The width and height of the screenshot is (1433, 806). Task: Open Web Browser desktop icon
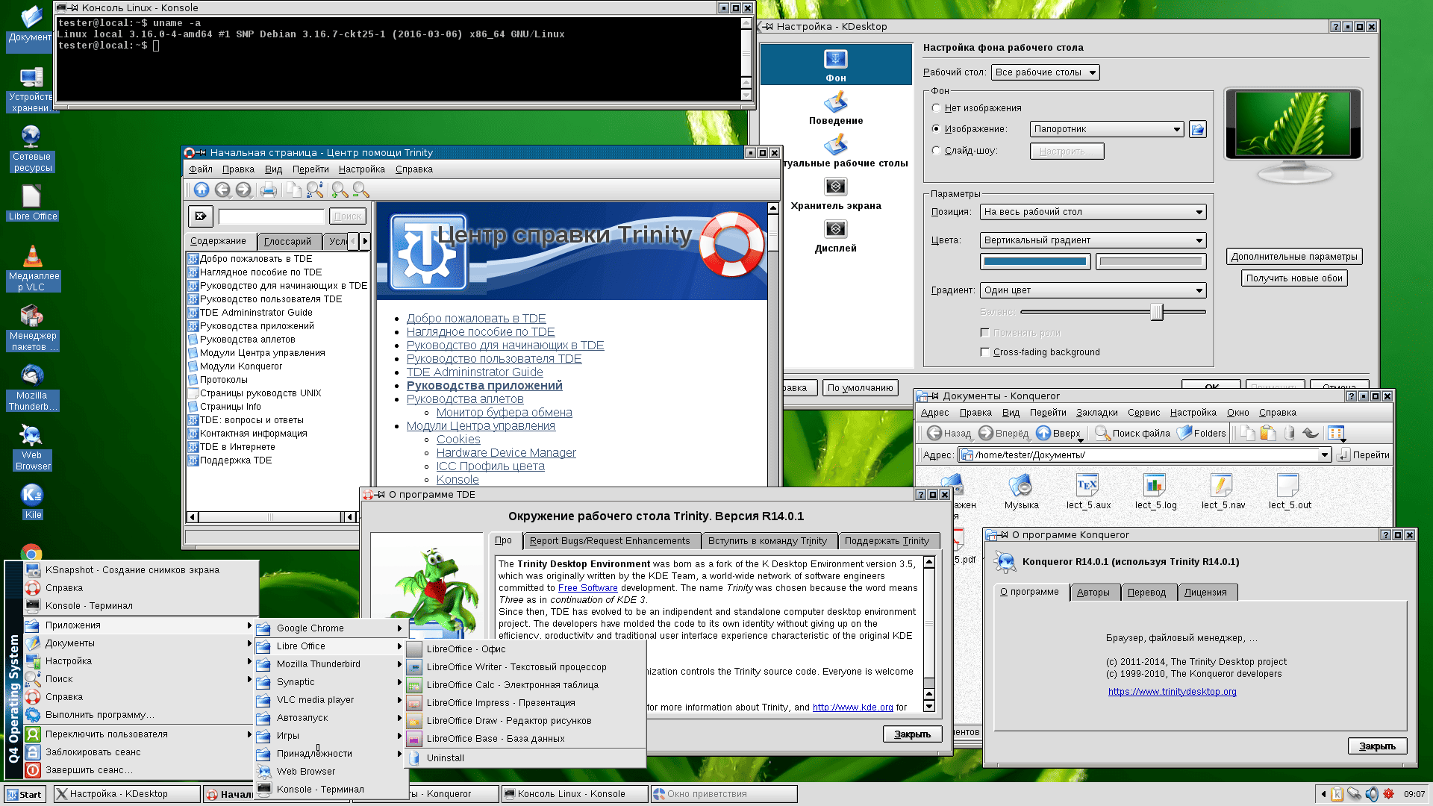(33, 447)
